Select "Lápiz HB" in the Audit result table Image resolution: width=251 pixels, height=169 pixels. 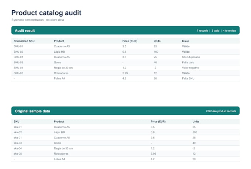(59, 52)
